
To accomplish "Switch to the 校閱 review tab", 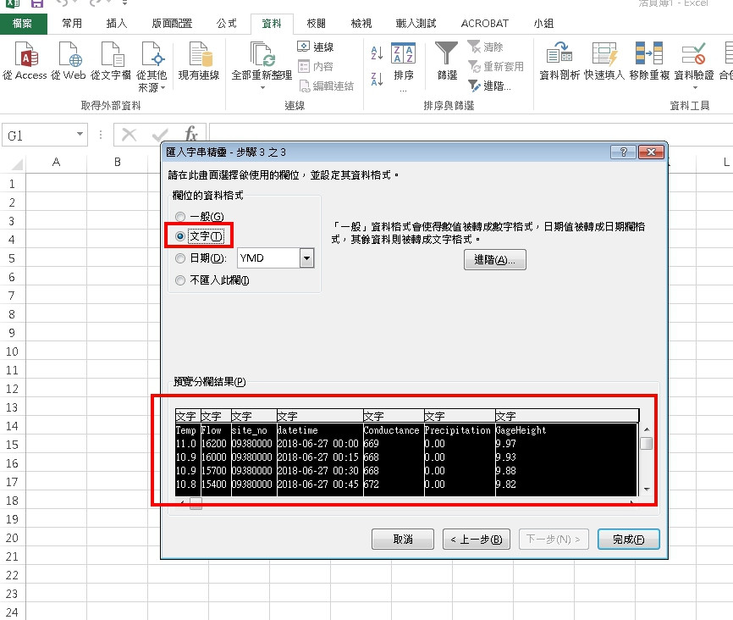I will [x=316, y=24].
